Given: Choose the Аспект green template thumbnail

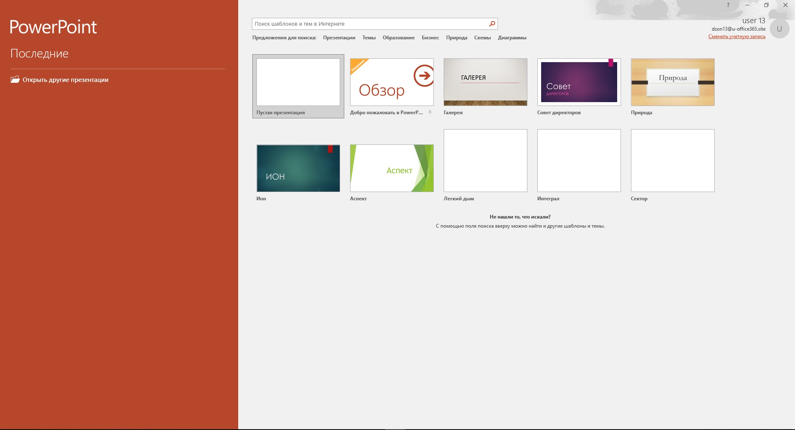Looking at the screenshot, I should [392, 168].
